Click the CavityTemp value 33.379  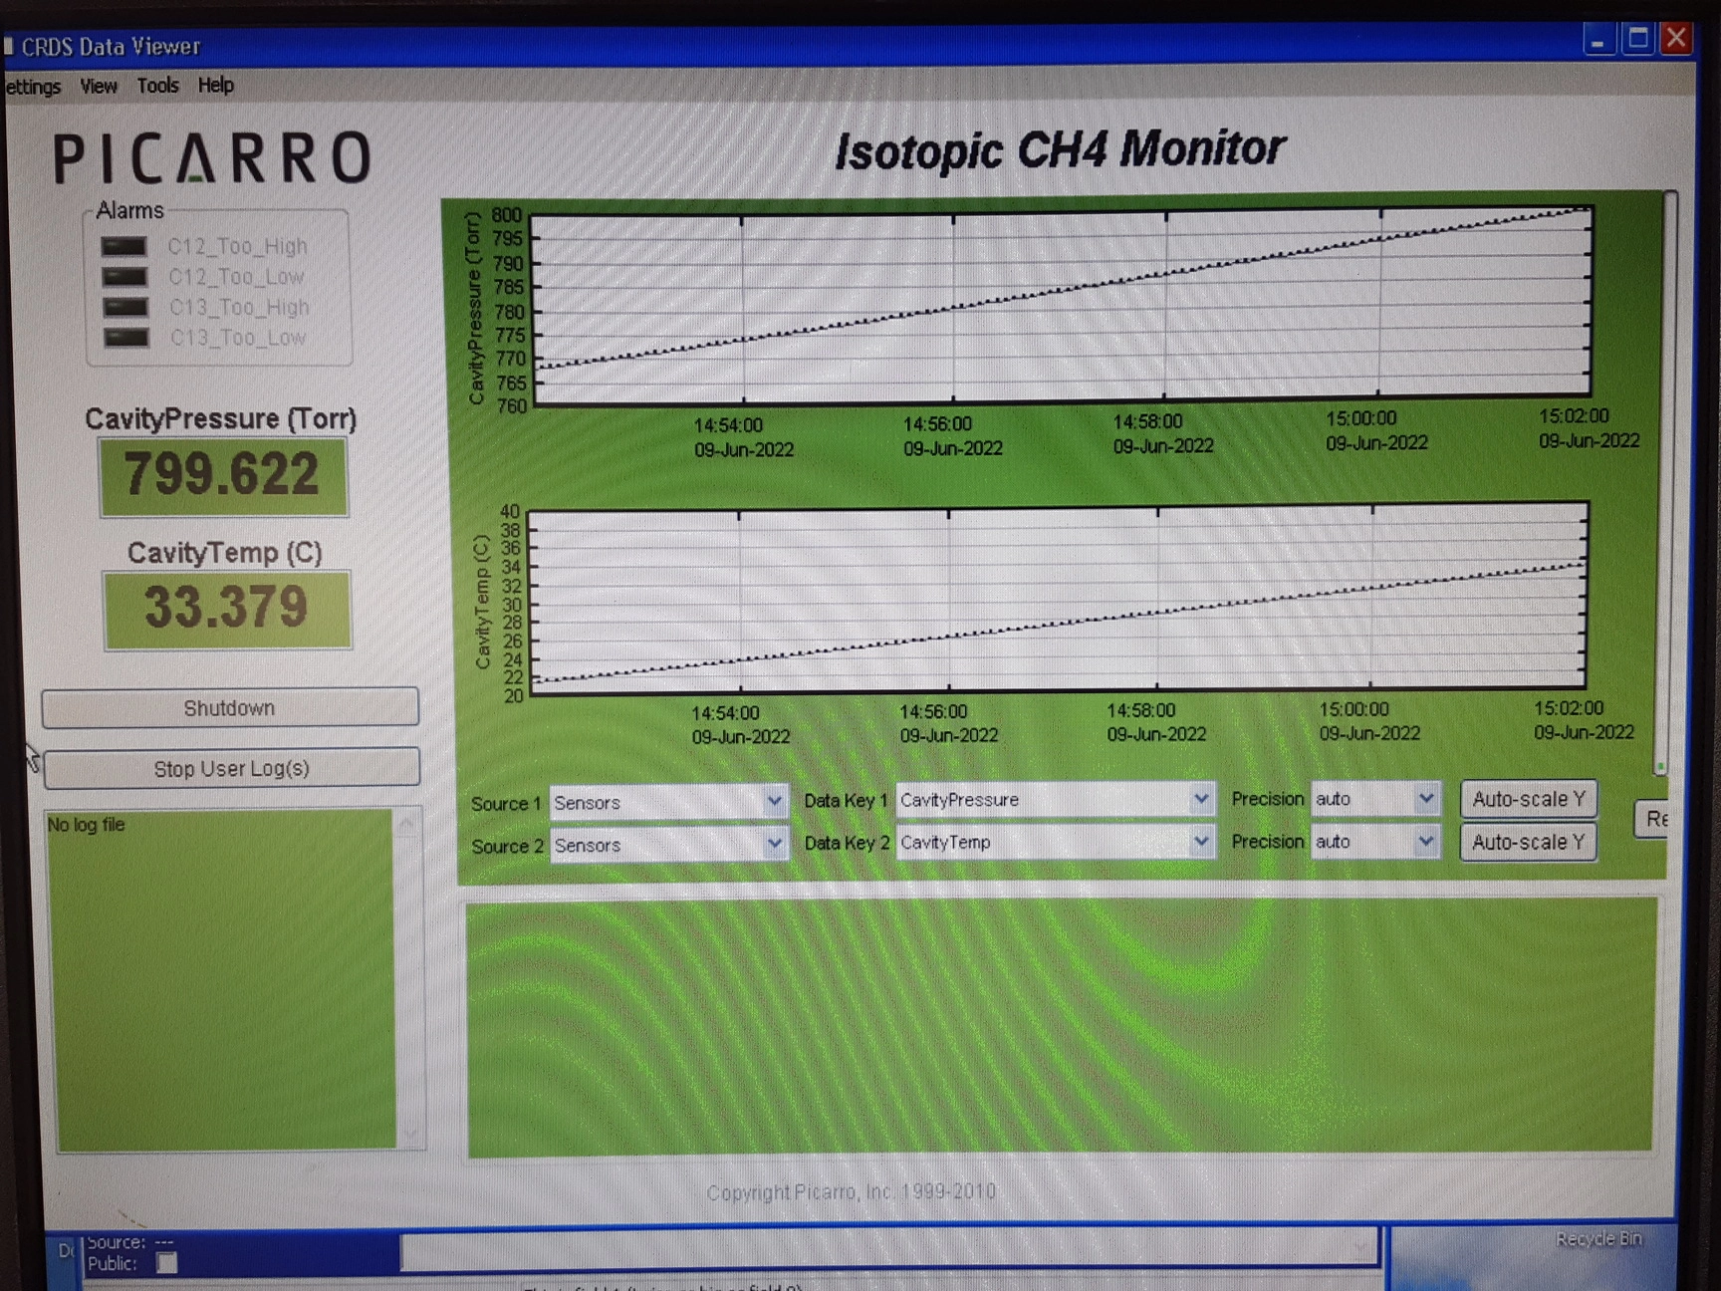227,609
